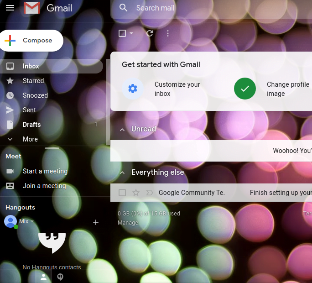The height and width of the screenshot is (283, 312).
Task: Click the Inbox tray icon
Action: pos(10,66)
